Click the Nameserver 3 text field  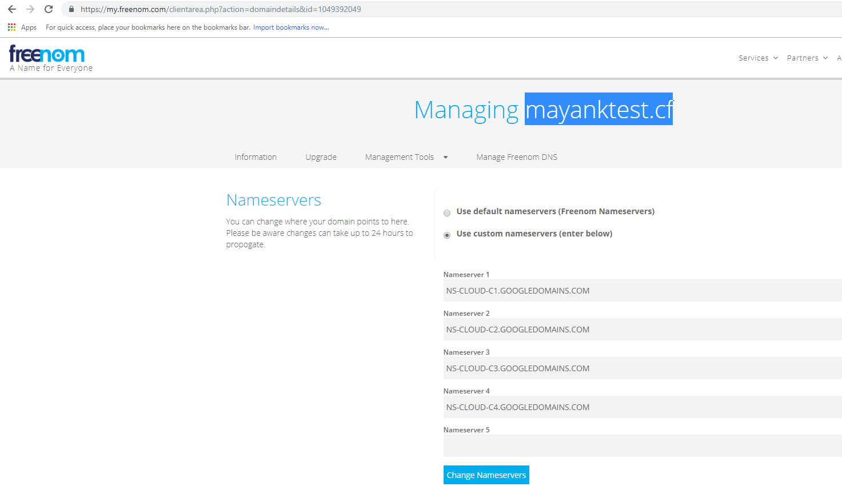(x=640, y=368)
